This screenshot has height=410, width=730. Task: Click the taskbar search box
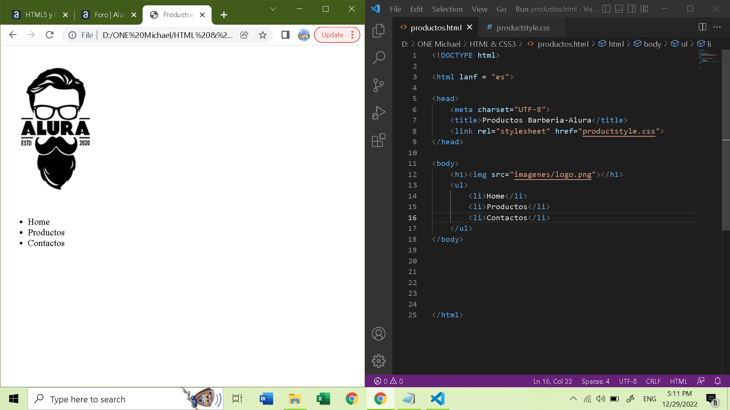[x=125, y=399]
